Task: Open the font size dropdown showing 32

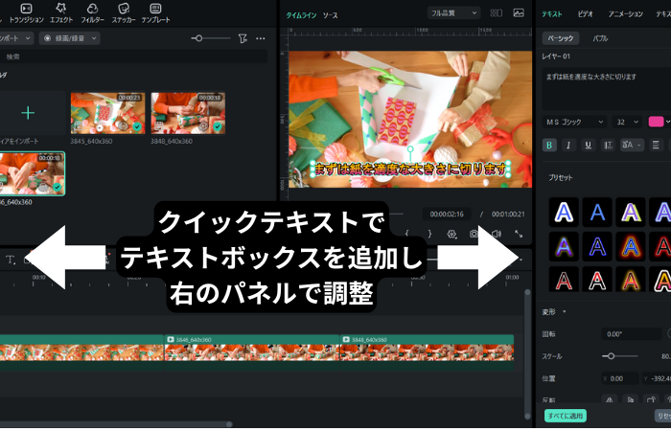Action: tap(627, 123)
